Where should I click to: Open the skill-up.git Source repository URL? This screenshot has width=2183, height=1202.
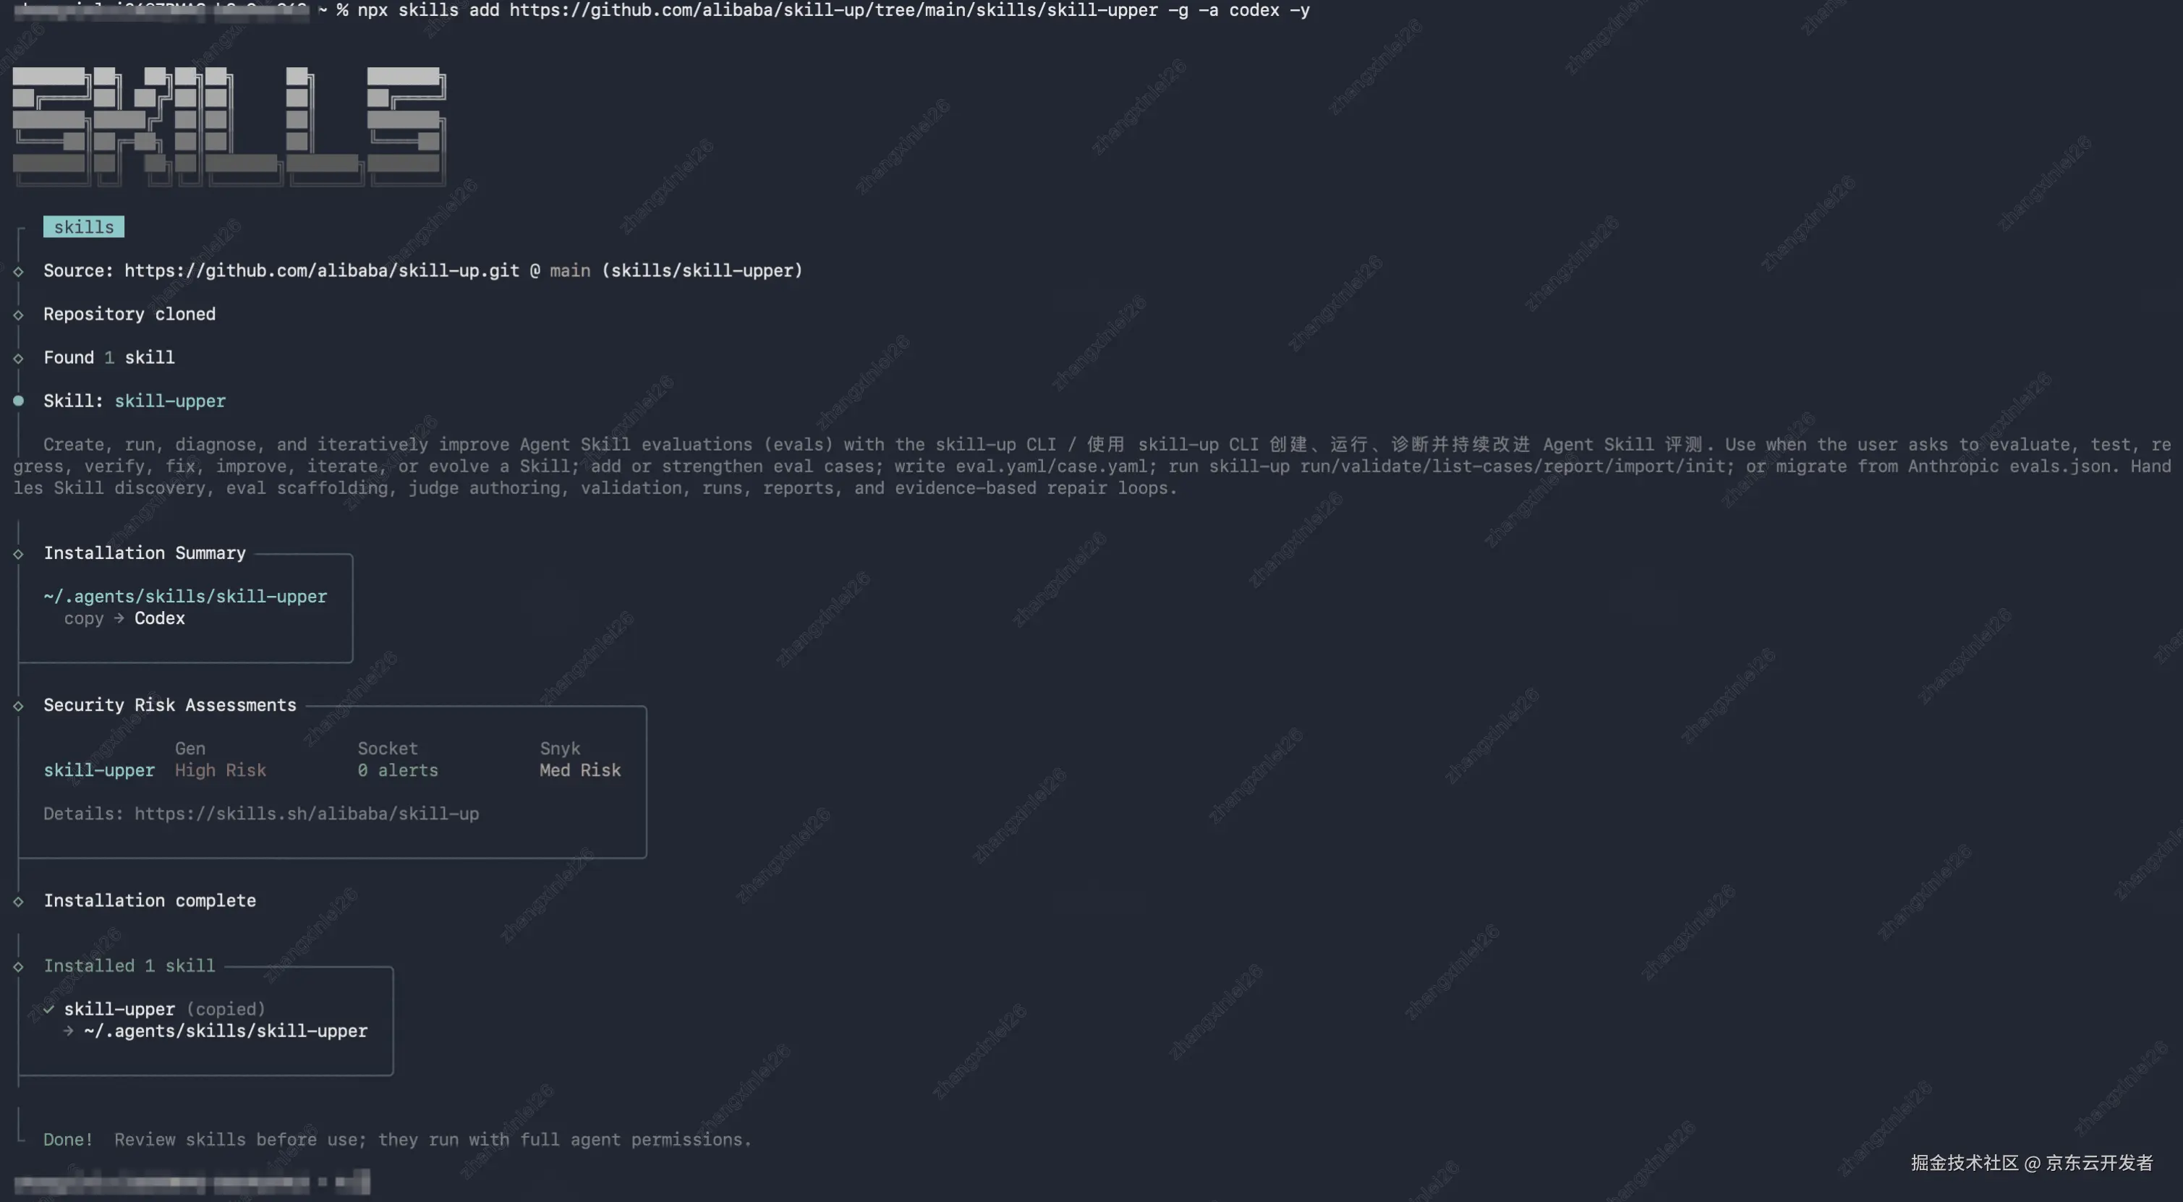tap(322, 271)
